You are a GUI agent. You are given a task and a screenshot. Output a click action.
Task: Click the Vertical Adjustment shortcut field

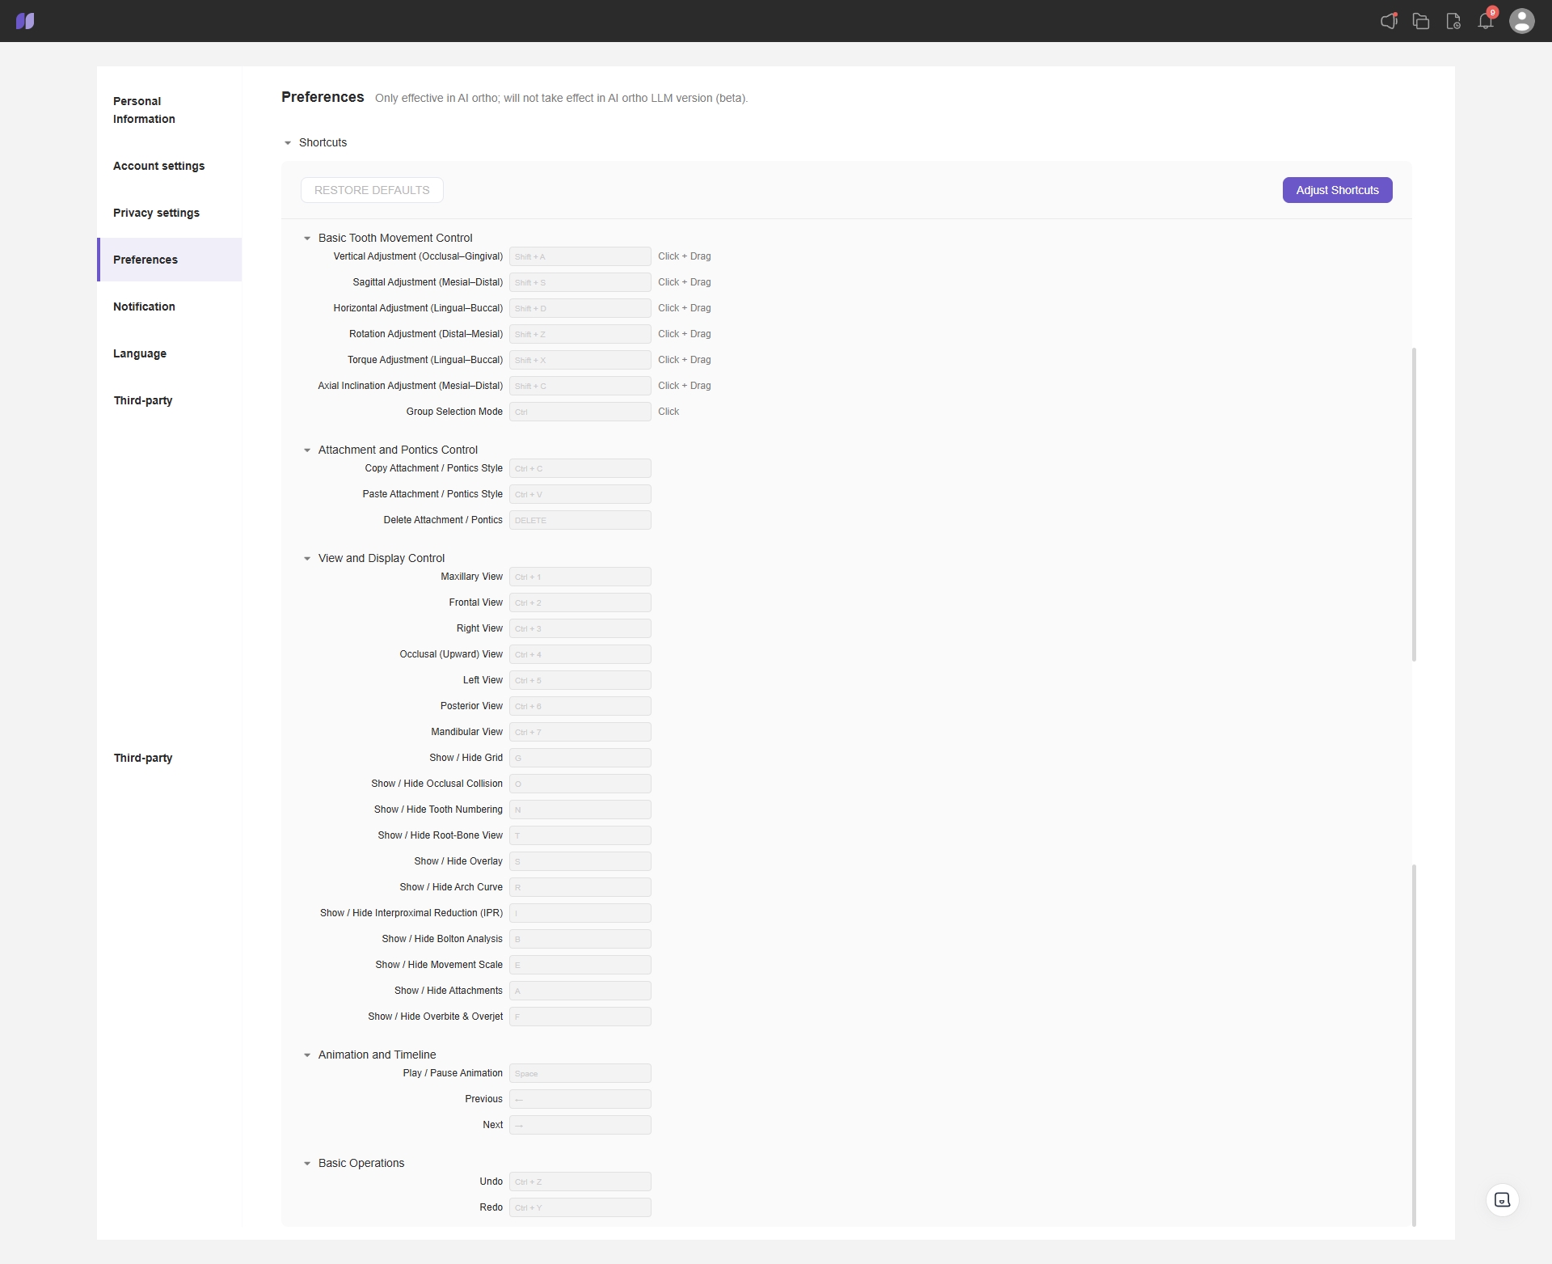[x=580, y=256]
